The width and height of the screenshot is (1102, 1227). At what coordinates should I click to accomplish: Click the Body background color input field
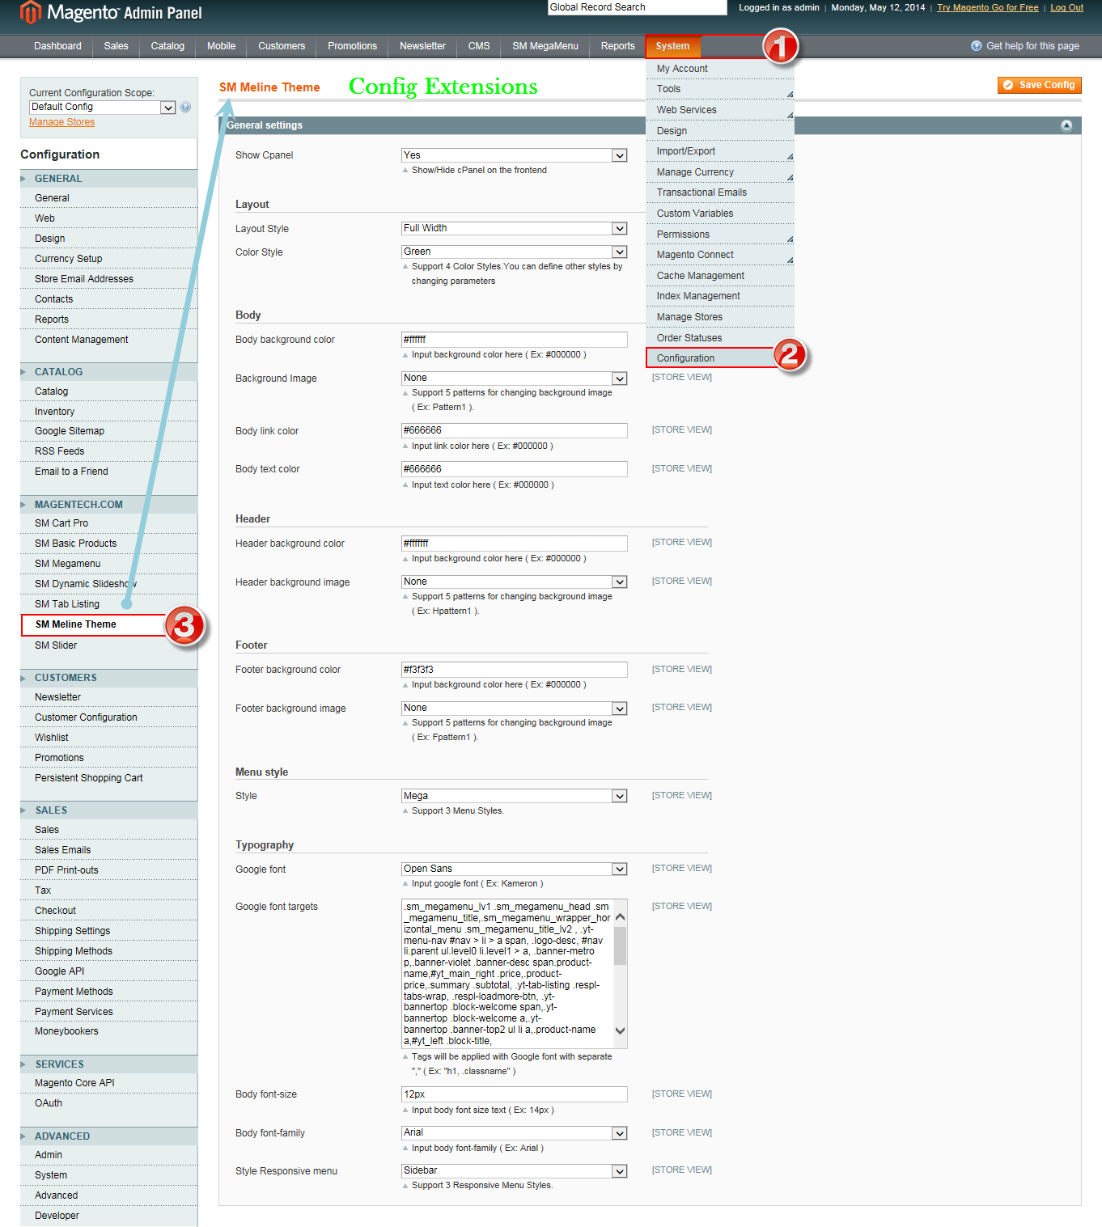[x=515, y=340]
